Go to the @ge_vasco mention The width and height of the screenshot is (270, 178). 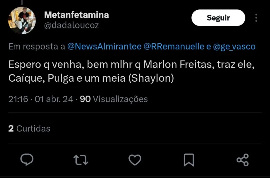point(234,47)
